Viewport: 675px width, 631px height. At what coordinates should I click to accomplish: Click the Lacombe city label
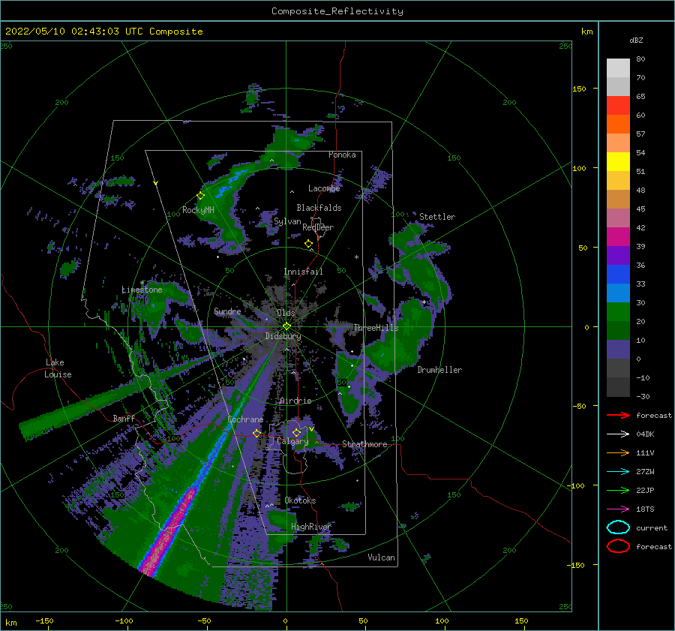pyautogui.click(x=324, y=188)
